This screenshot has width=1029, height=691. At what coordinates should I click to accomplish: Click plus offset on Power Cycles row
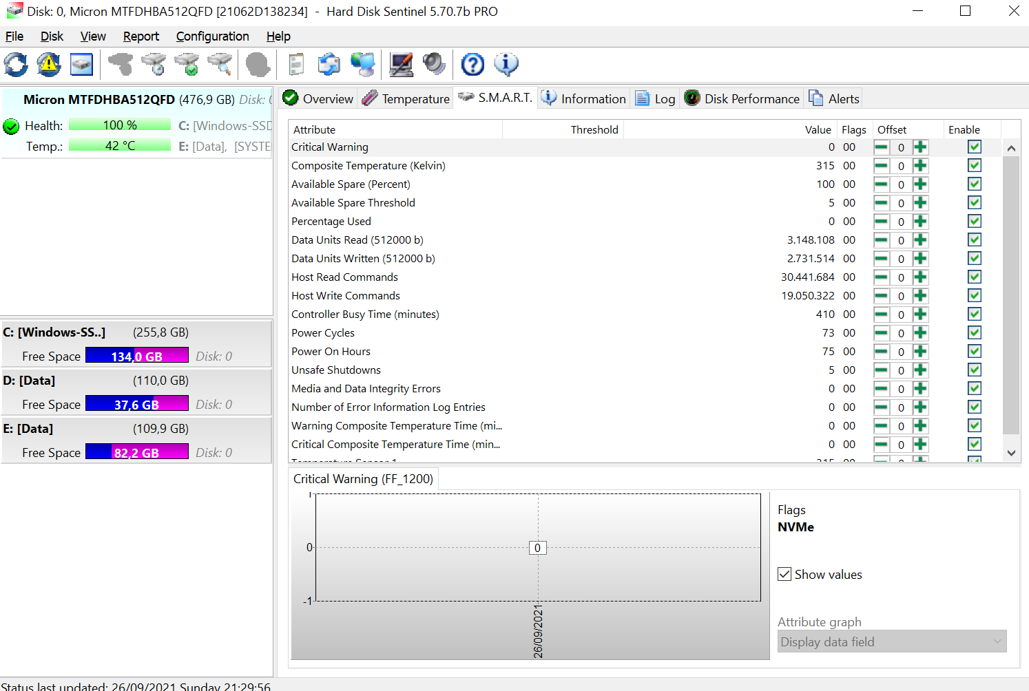point(921,333)
